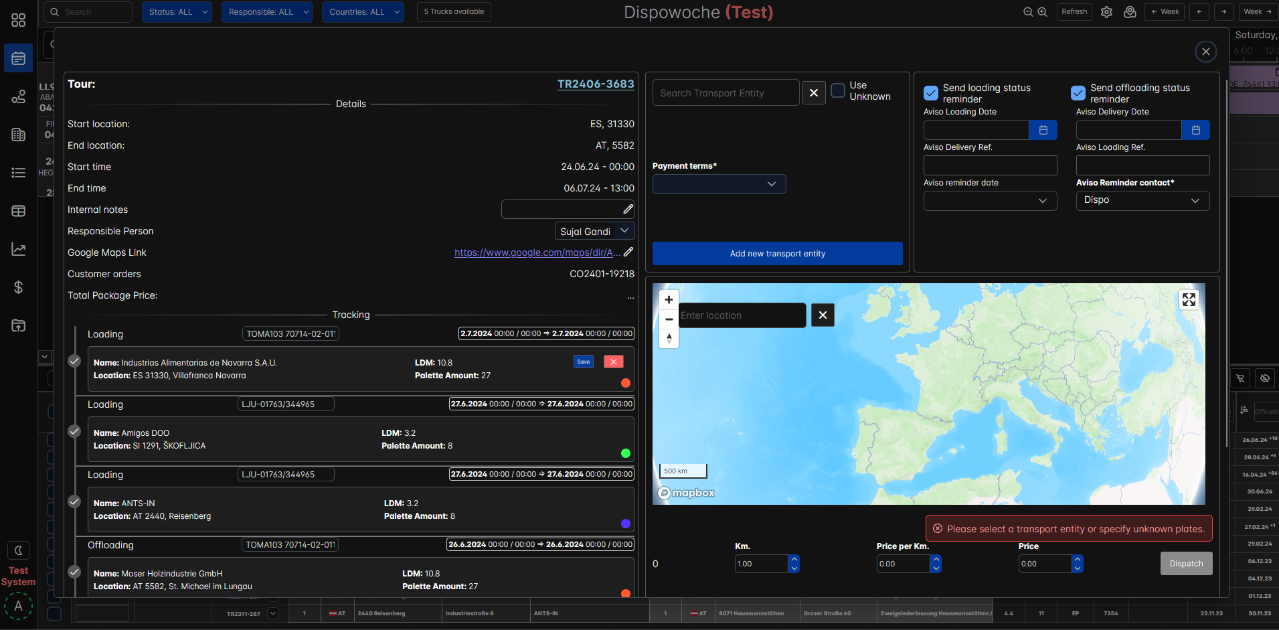
Task: Open the table grid icon in sidebar
Action: coord(19,211)
